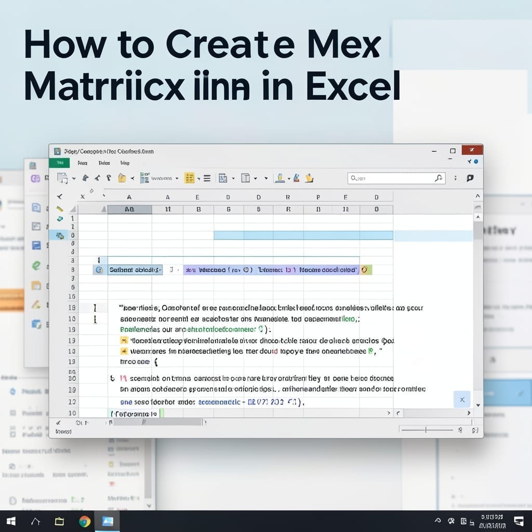Click the magnifier icon inside the search box
The image size is (532, 532).
(x=438, y=178)
